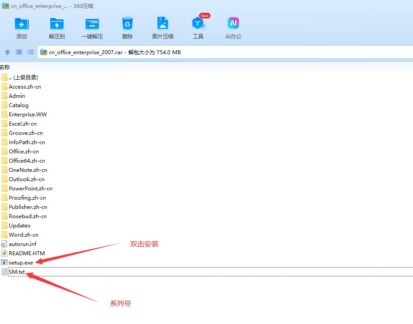413x324 pixels.
Task: Select the SM.txt file
Action: 13,272
